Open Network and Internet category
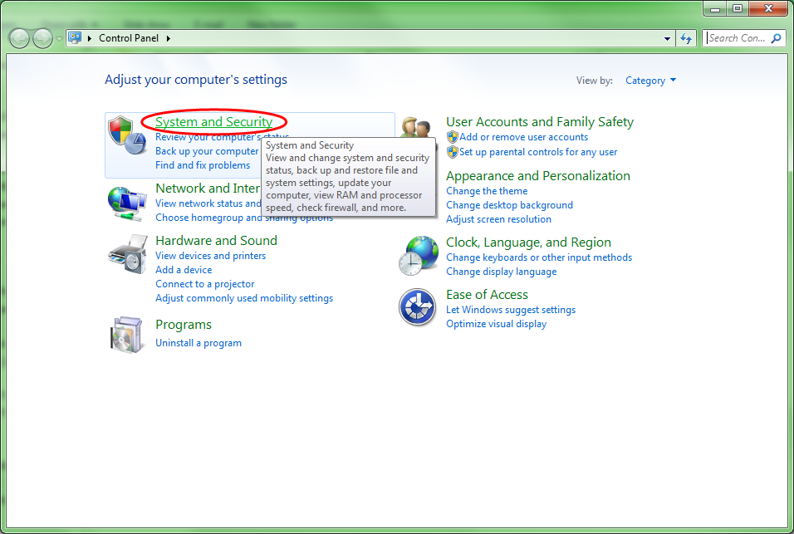Image resolution: width=794 pixels, height=534 pixels. coord(208,189)
